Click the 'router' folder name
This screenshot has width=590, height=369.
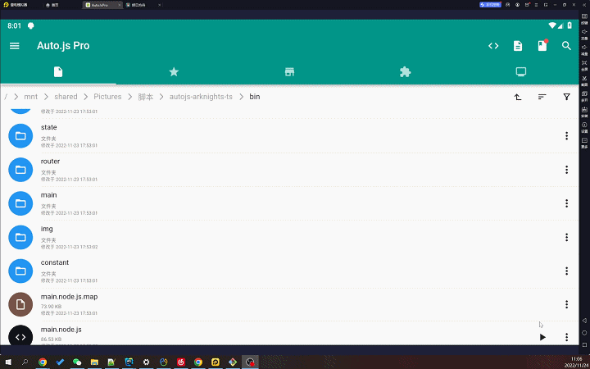(51, 162)
